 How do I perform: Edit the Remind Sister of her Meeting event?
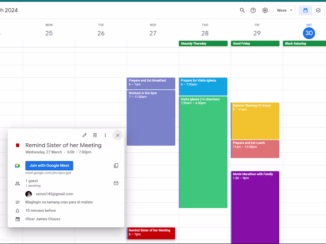pos(84,135)
